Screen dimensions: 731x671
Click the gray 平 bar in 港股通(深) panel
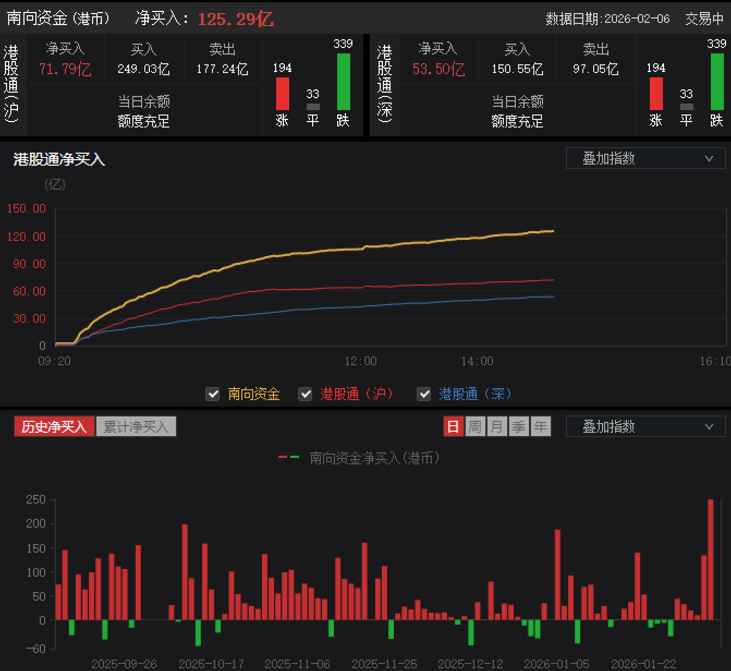tap(686, 107)
